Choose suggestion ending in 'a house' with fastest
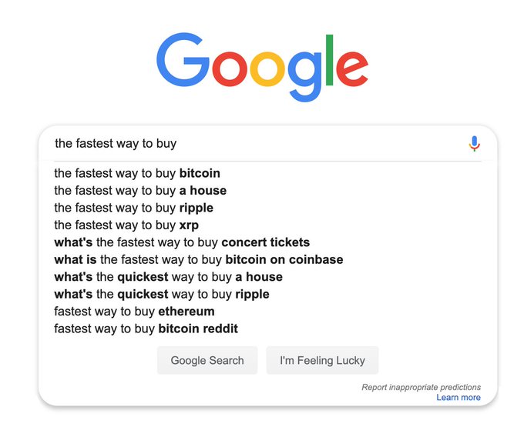 [x=140, y=191]
